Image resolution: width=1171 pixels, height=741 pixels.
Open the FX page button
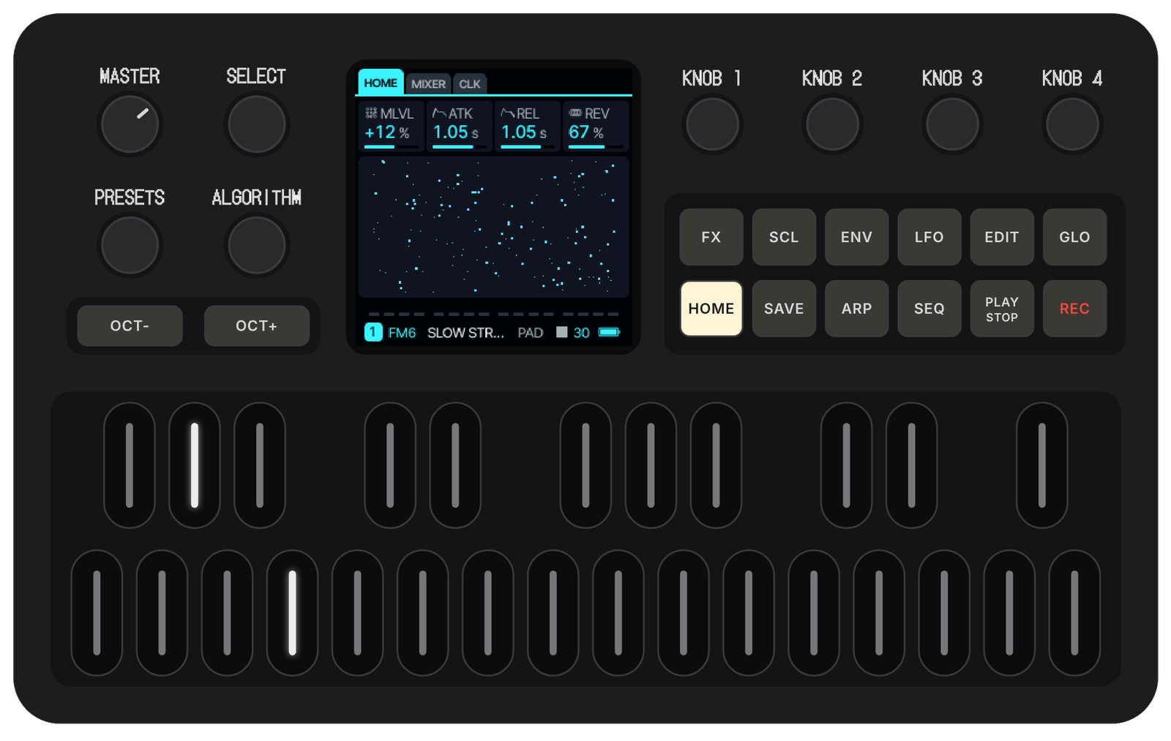[x=711, y=237]
